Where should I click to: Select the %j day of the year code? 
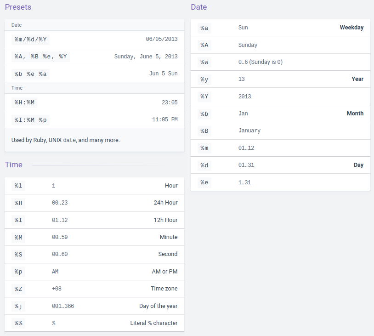pos(18,306)
